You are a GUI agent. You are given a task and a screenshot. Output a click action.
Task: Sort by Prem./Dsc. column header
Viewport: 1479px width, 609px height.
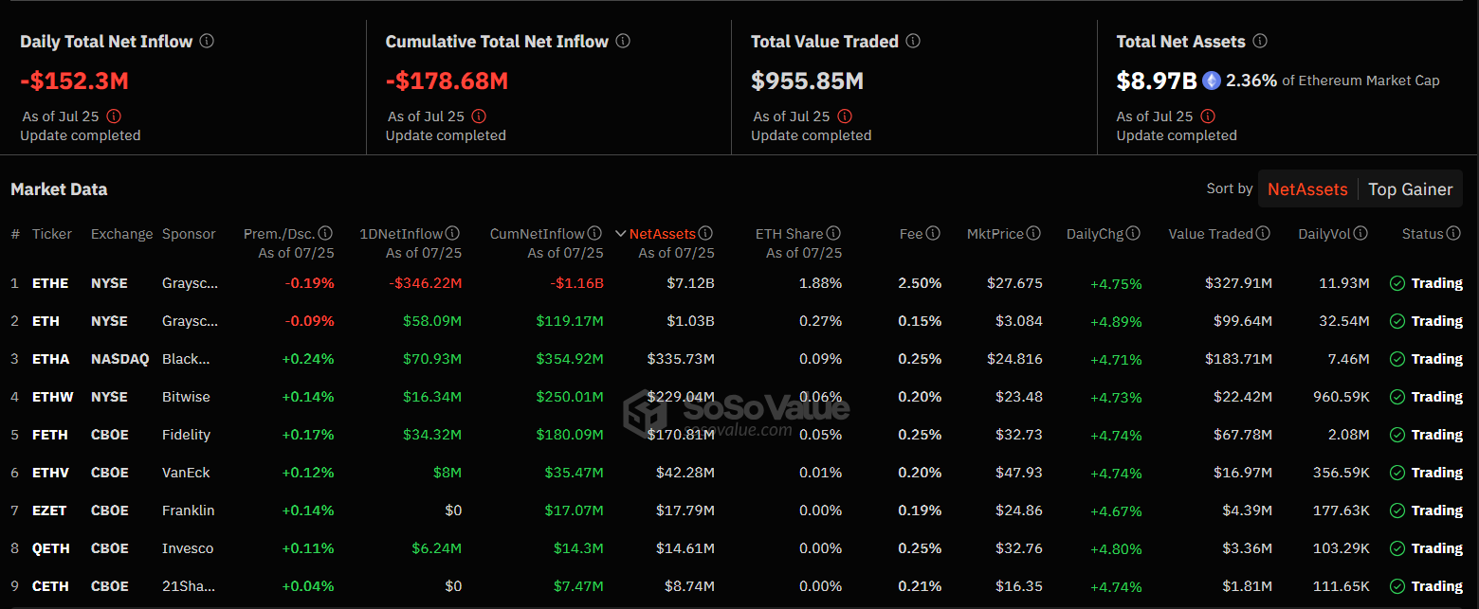[x=280, y=233]
